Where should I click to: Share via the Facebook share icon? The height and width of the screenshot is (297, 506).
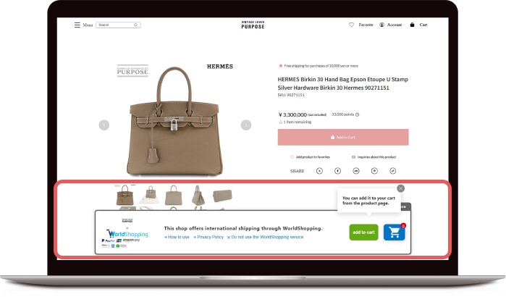point(337,171)
